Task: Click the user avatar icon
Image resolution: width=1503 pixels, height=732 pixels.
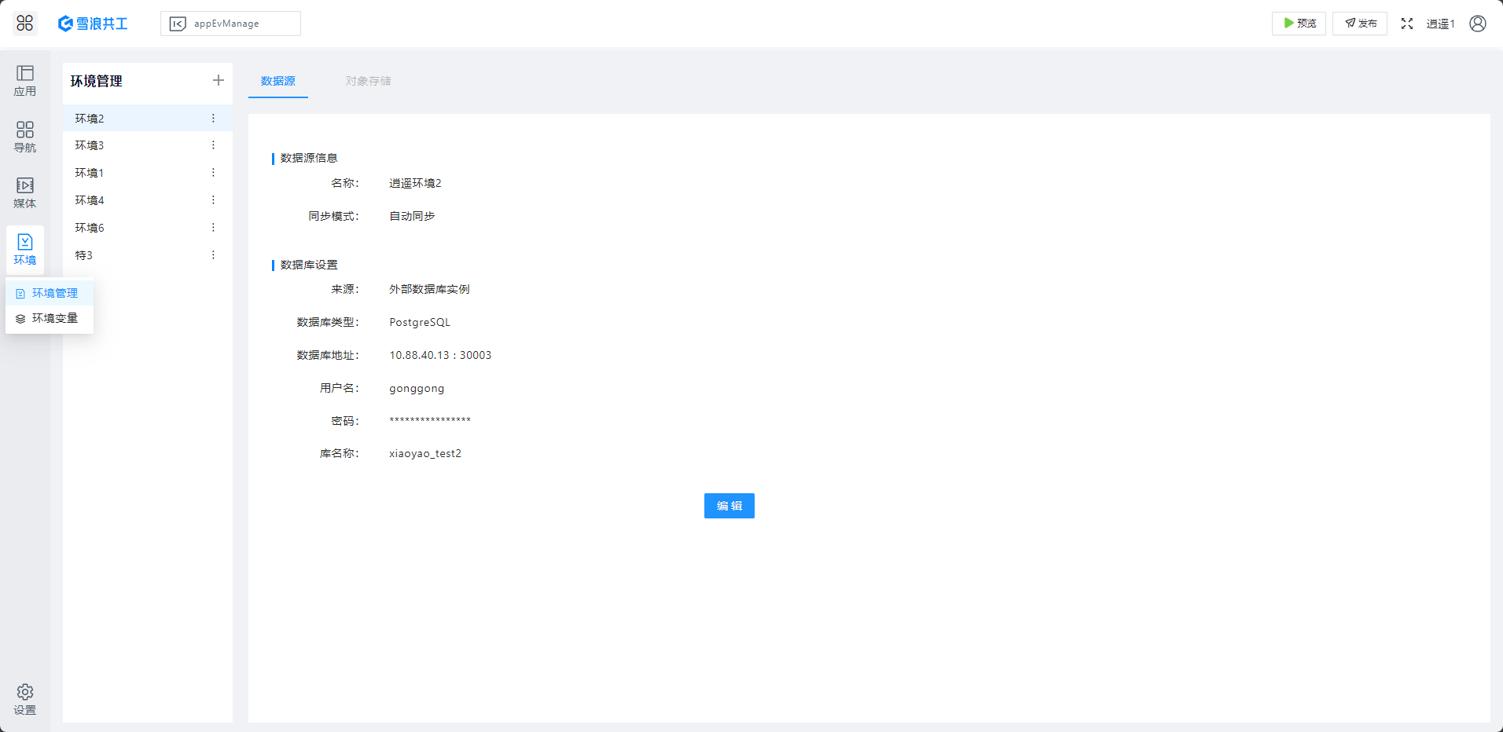Action: (1478, 24)
